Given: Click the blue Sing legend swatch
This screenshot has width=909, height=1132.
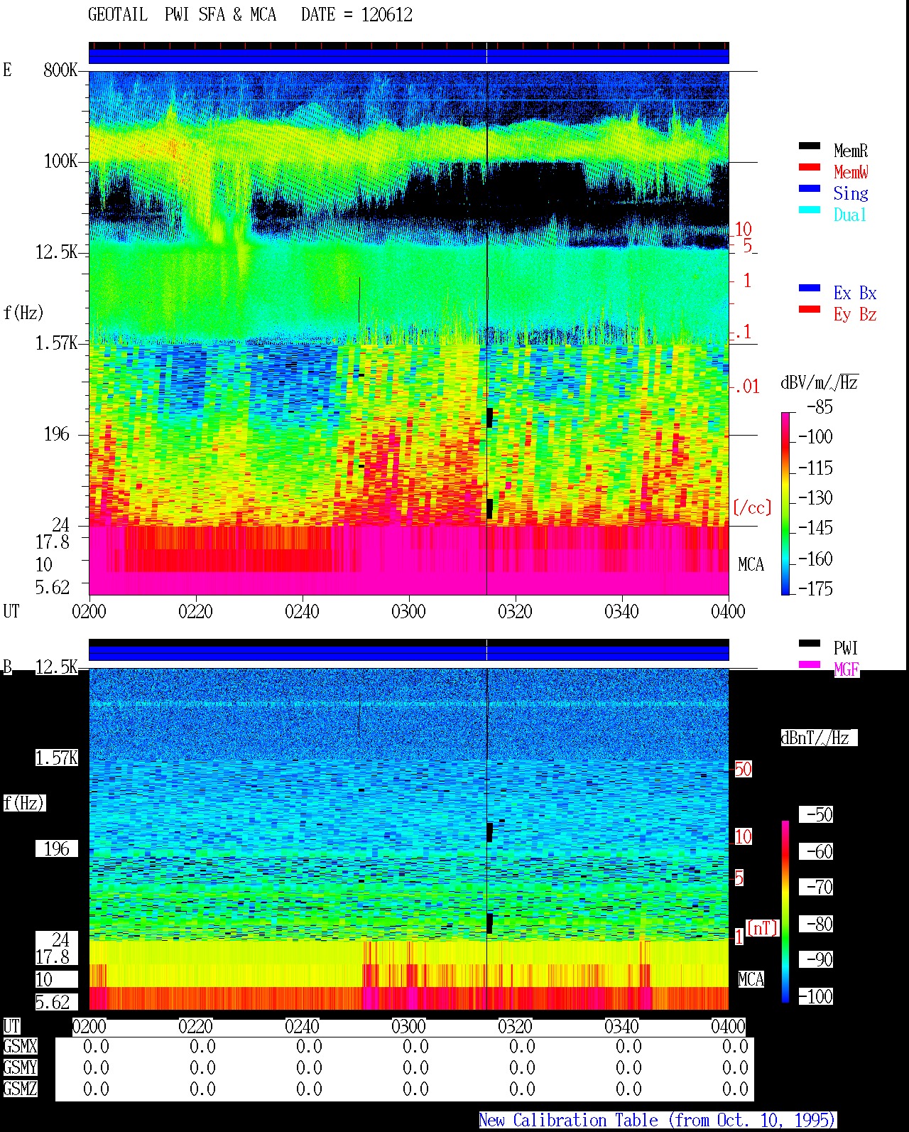Looking at the screenshot, I should point(810,189).
